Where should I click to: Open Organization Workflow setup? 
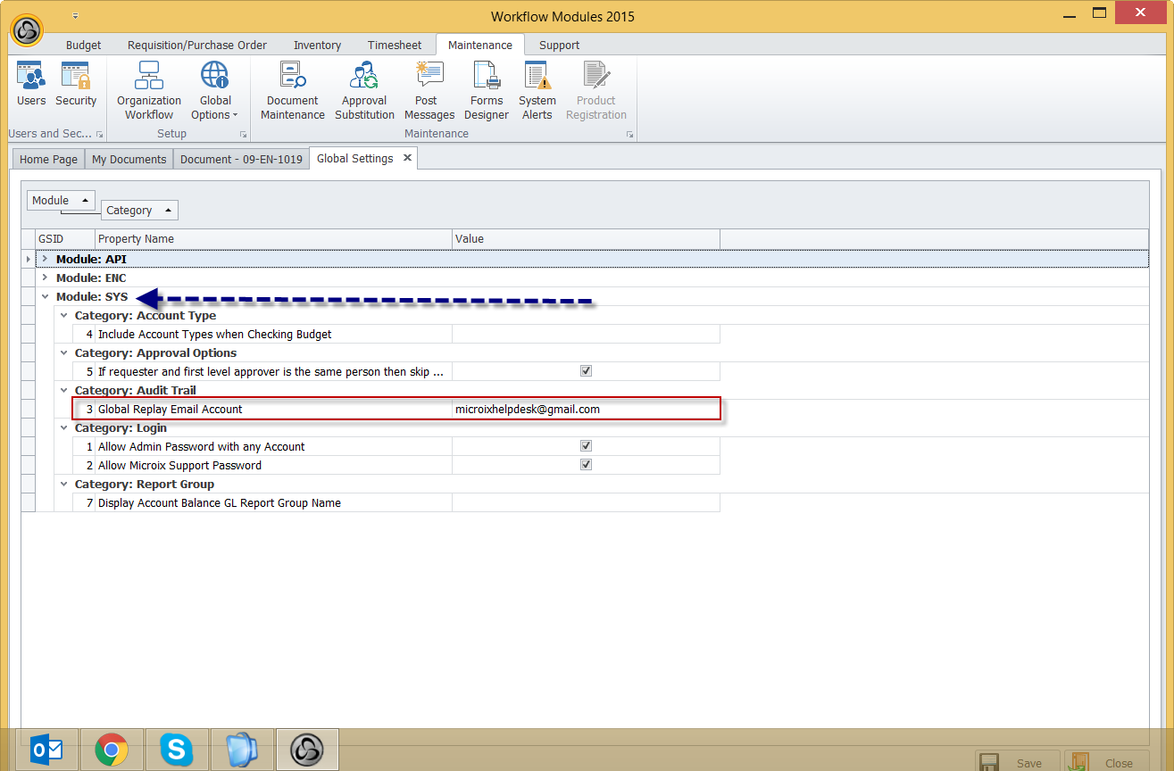tap(149, 91)
